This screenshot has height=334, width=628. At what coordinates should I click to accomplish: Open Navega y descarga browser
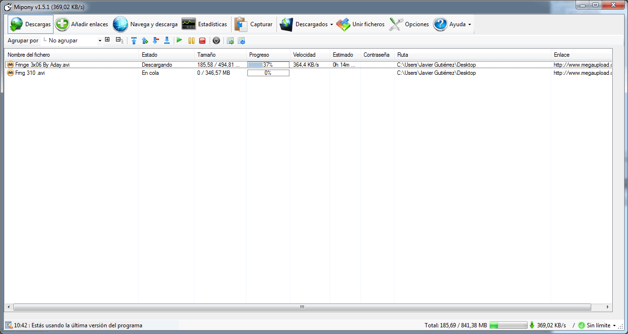click(x=145, y=24)
